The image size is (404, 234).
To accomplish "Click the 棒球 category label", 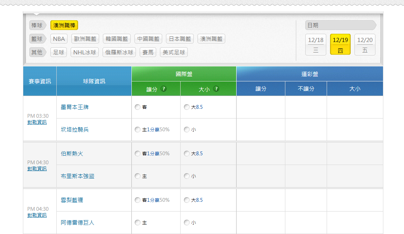I will [x=38, y=25].
